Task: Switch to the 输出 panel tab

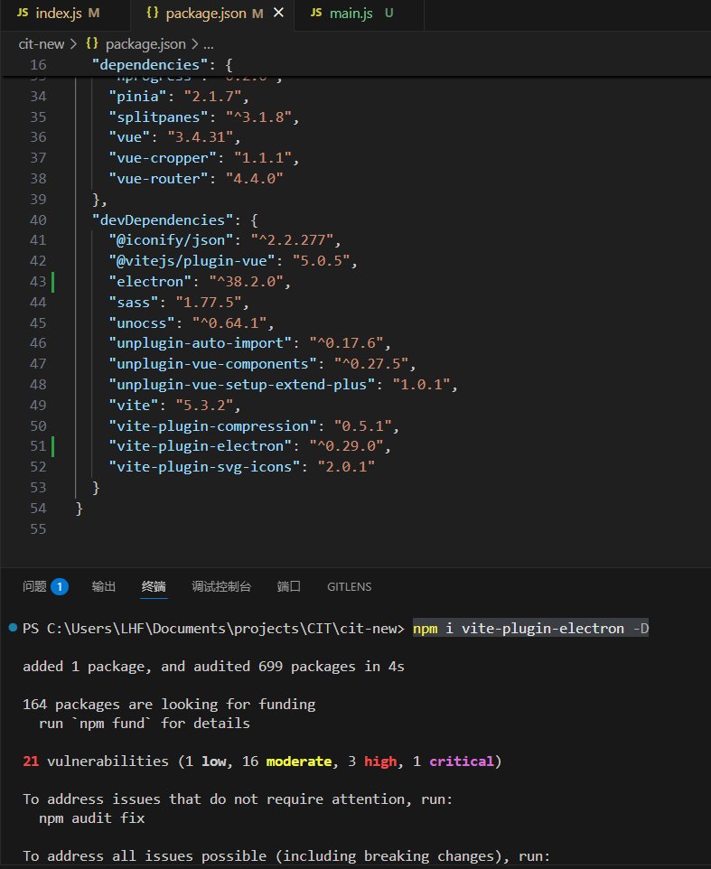Action: coord(104,586)
